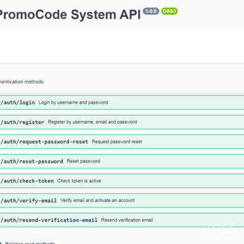This screenshot has height=244, width=244.
Task: Click 'Check token is active' description
Action: pyautogui.click(x=79, y=181)
